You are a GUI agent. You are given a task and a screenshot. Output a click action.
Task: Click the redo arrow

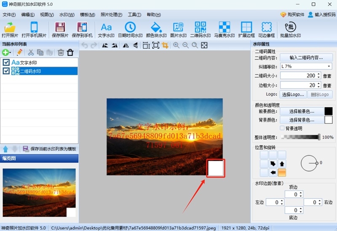[x=94, y=45]
